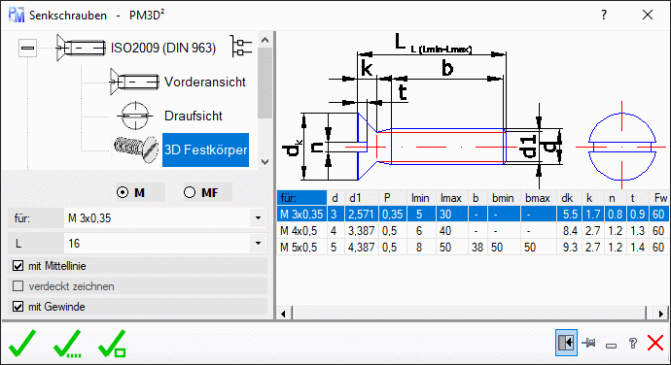Image resolution: width=671 pixels, height=365 pixels.
Task: Click the green checkmark confirm icon
Action: [21, 344]
